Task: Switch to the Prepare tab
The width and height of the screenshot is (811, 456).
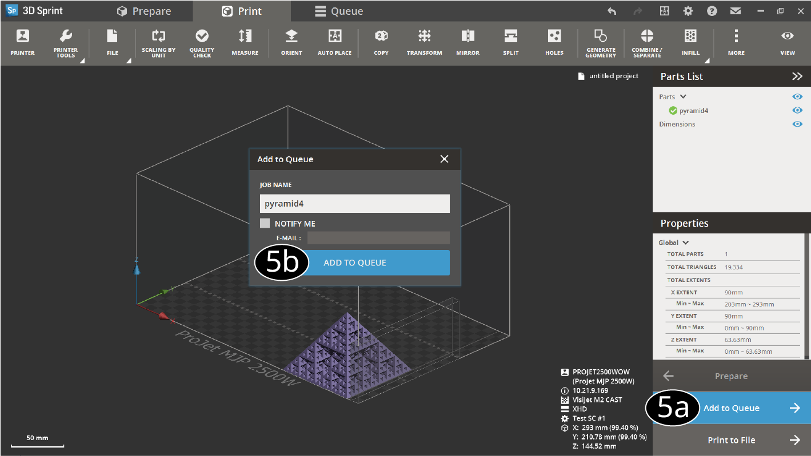Action: click(143, 11)
